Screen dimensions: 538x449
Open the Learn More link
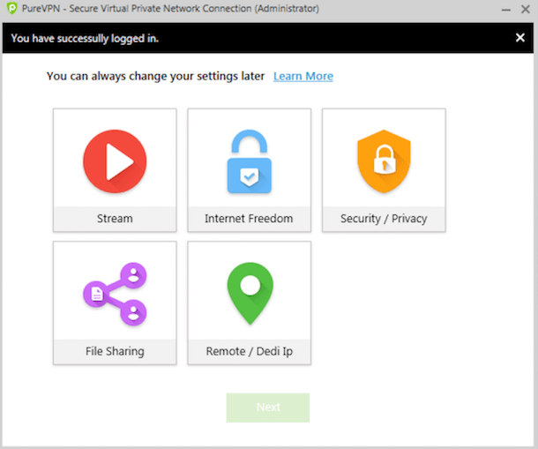(303, 76)
